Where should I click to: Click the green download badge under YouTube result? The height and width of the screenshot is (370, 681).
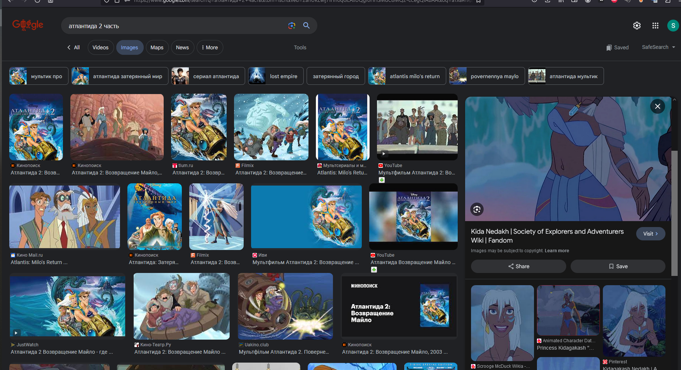pyautogui.click(x=382, y=180)
